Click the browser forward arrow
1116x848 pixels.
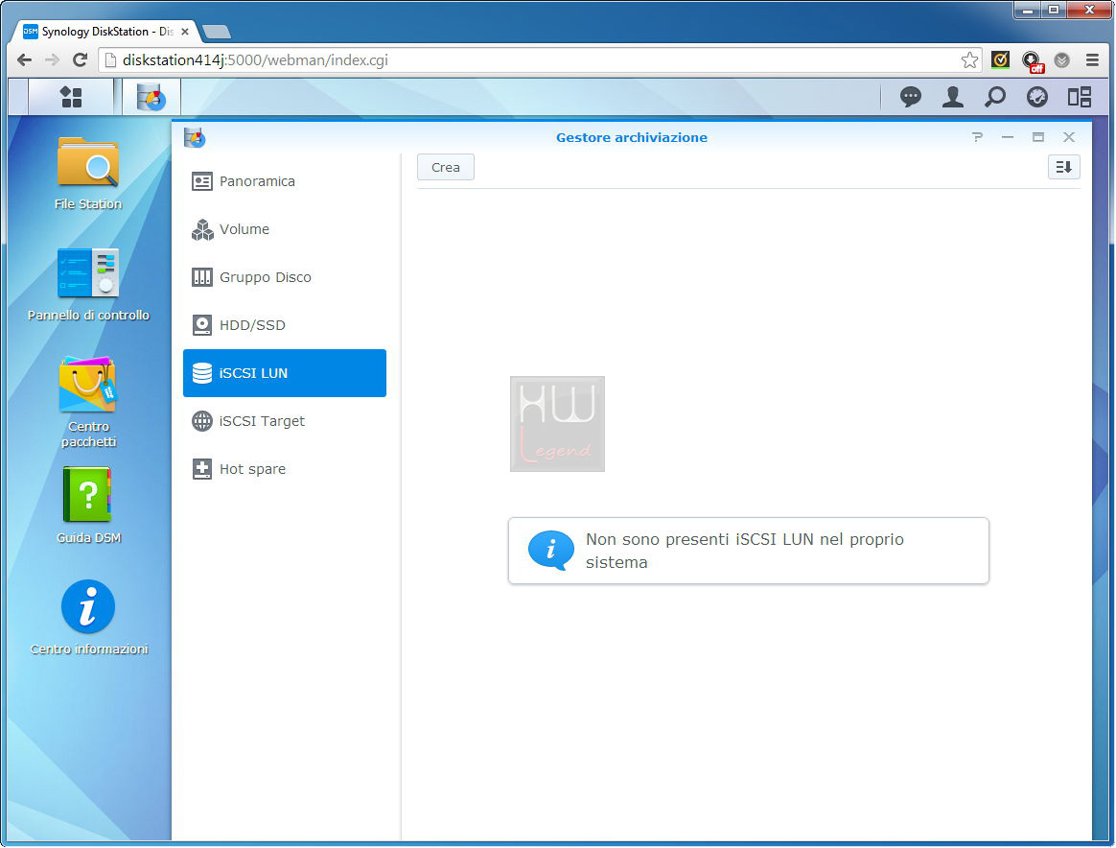[52, 59]
